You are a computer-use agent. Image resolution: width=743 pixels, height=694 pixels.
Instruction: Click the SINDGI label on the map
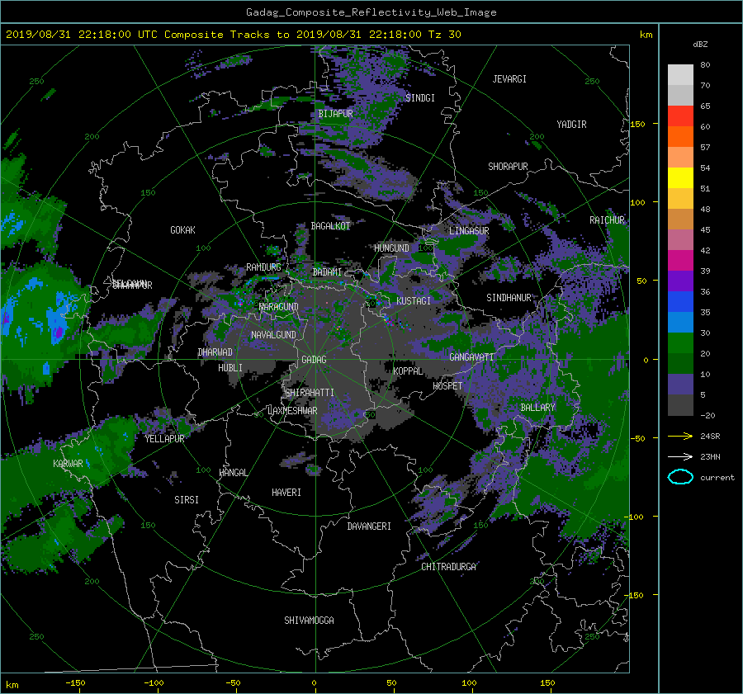click(x=420, y=98)
